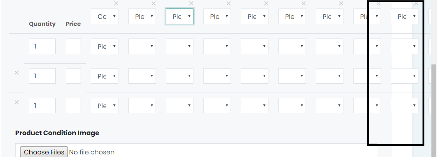437x157 pixels.
Task: Click the X above the fifth header dropdown
Action: [x=266, y=4]
